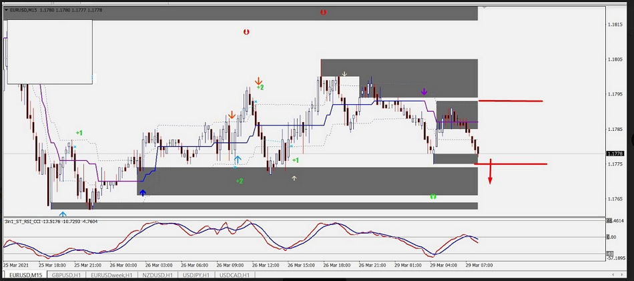
Task: Click the red marker in top gray band
Action: coord(323,12)
